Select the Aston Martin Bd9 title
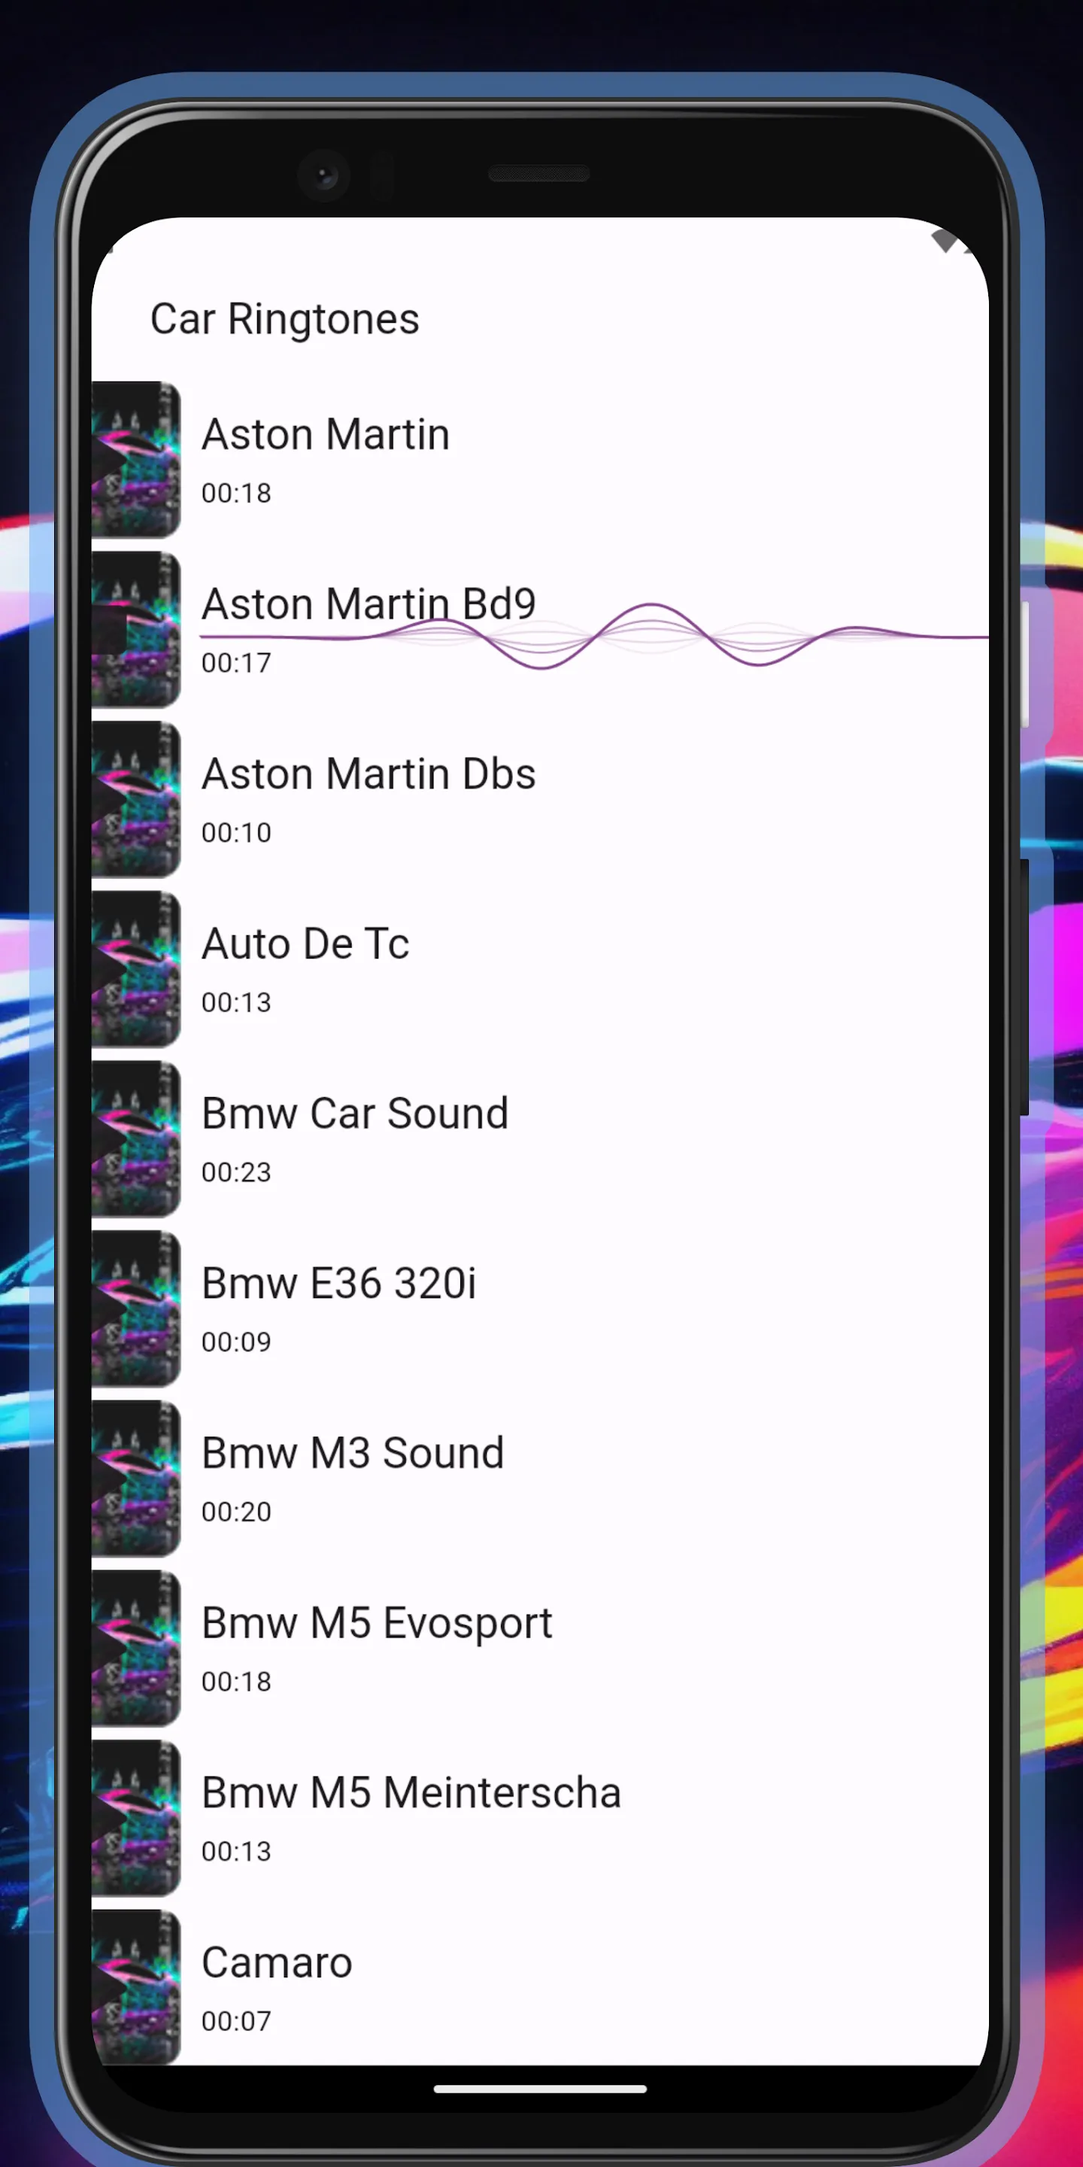 (x=369, y=604)
